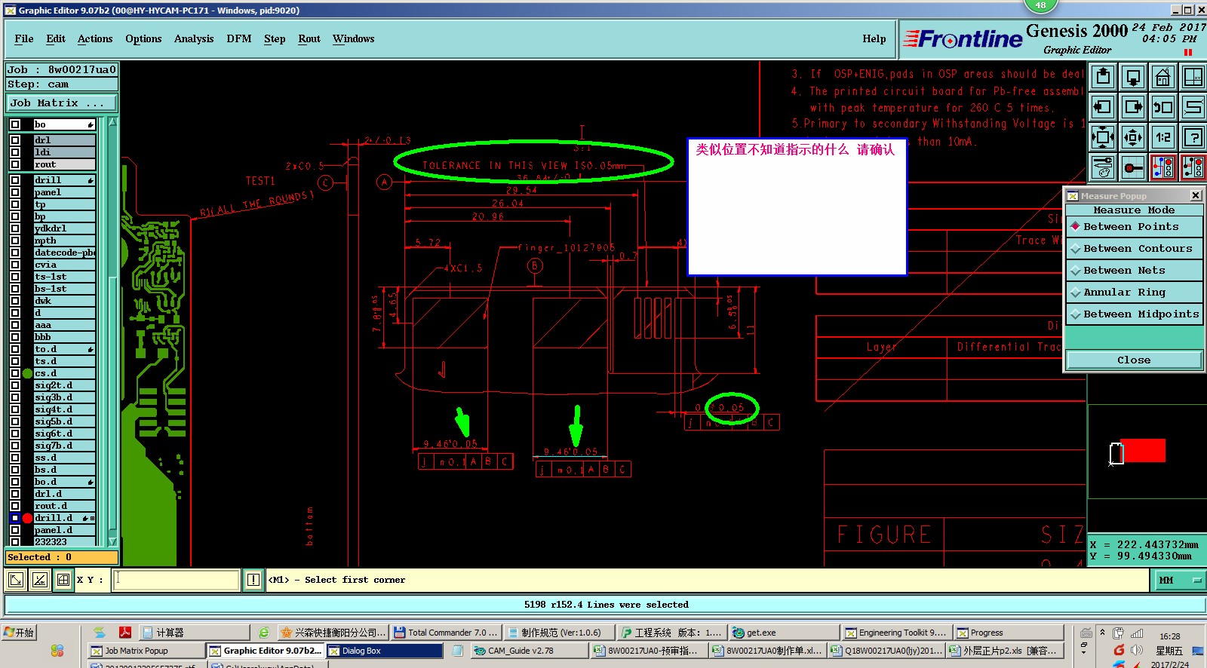Click the pan-left arrow box icon

(1103, 107)
